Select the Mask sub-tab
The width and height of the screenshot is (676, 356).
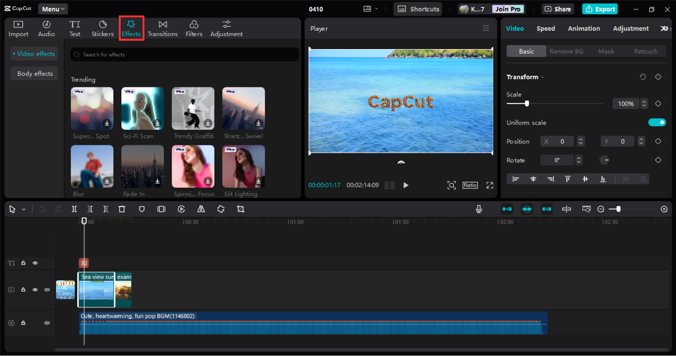coord(606,51)
